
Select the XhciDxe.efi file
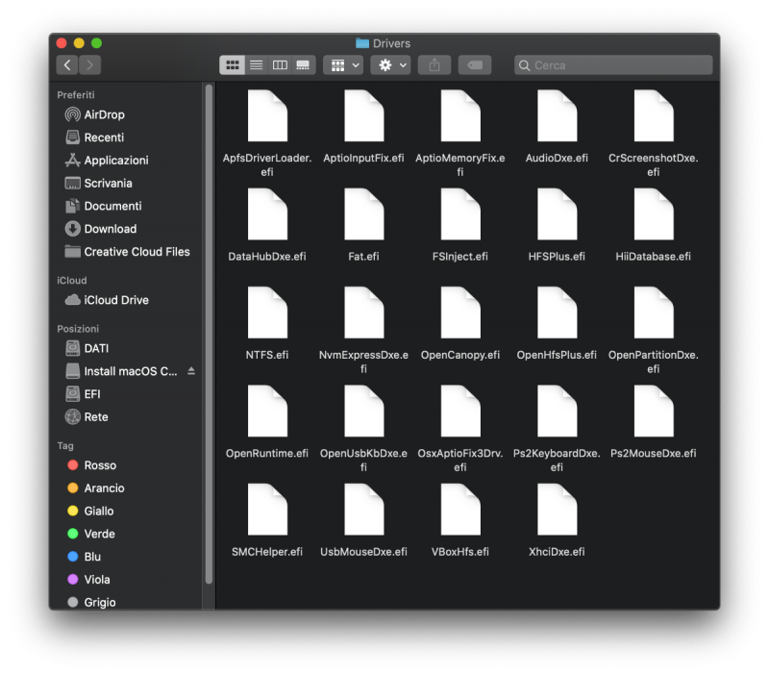tap(557, 520)
